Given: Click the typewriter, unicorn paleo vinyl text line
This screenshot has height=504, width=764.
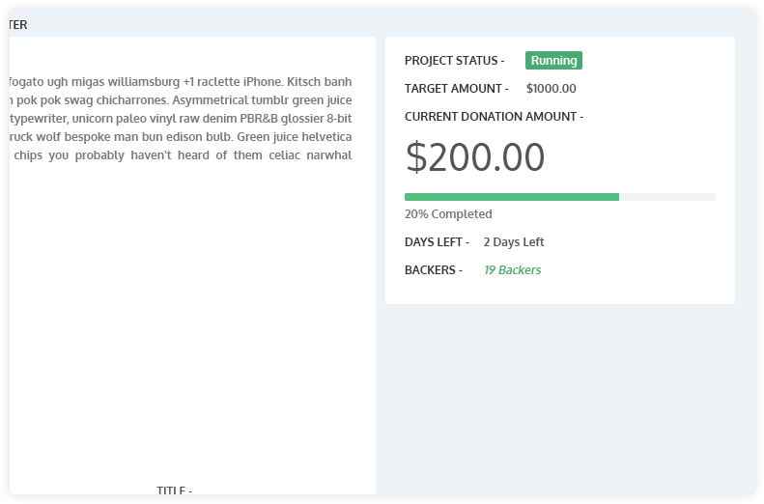Looking at the screenshot, I should 181,119.
